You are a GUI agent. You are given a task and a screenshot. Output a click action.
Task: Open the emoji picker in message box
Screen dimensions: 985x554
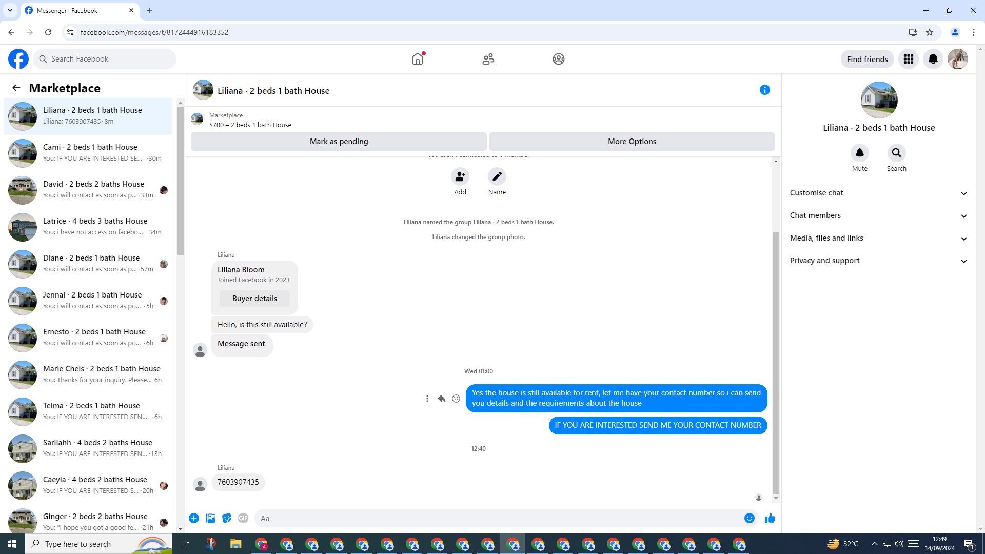click(x=749, y=519)
